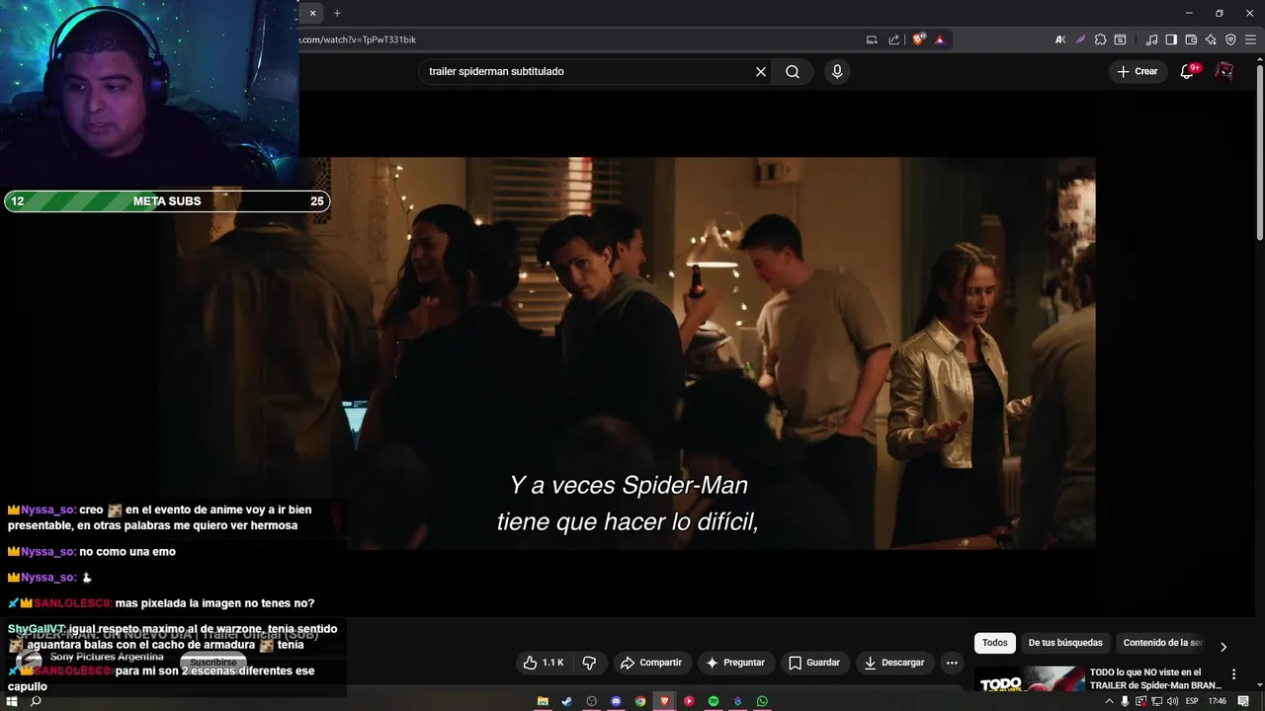This screenshot has height=711, width=1265.
Task: Select the De tus búsquedas chip
Action: click(x=1065, y=643)
